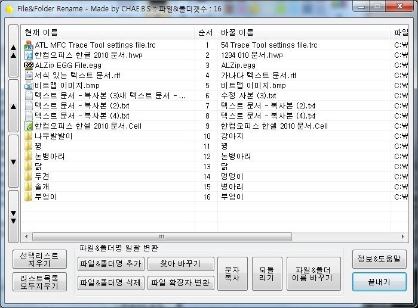Select the 닭 folder icon
This screenshot has width=418, height=308.
tap(29, 166)
